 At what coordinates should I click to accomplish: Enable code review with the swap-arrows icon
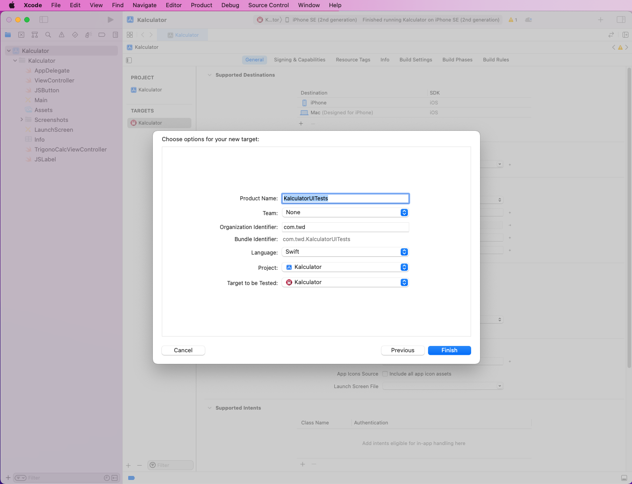click(611, 35)
